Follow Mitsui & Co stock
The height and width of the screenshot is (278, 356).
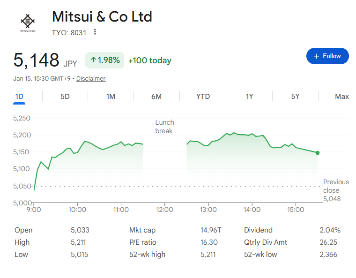point(327,56)
